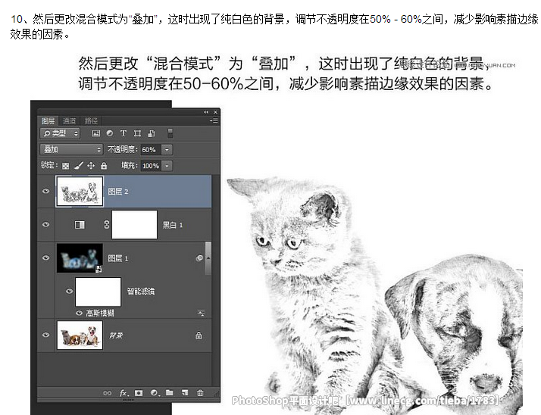
Task: Select the 背景 layer name
Action: pyautogui.click(x=116, y=335)
